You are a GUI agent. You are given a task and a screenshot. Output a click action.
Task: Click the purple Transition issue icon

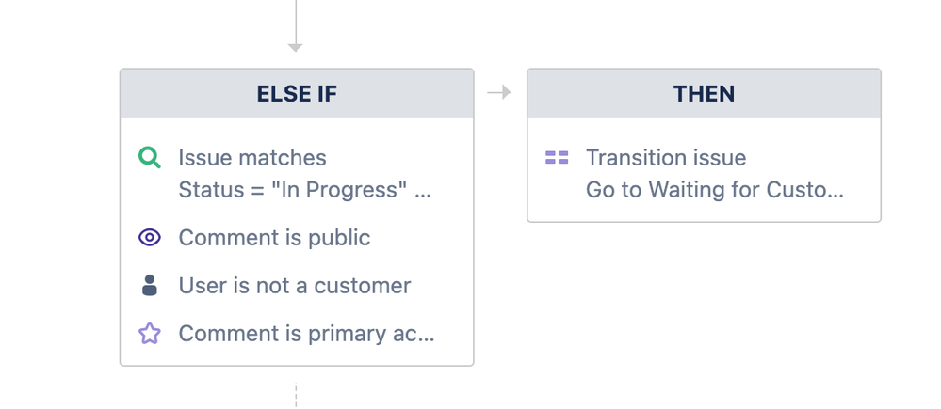(557, 158)
